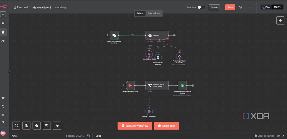This screenshot has width=287, height=139.
Task: Select the Expense text to JSON parser node
Action: (x=157, y=85)
